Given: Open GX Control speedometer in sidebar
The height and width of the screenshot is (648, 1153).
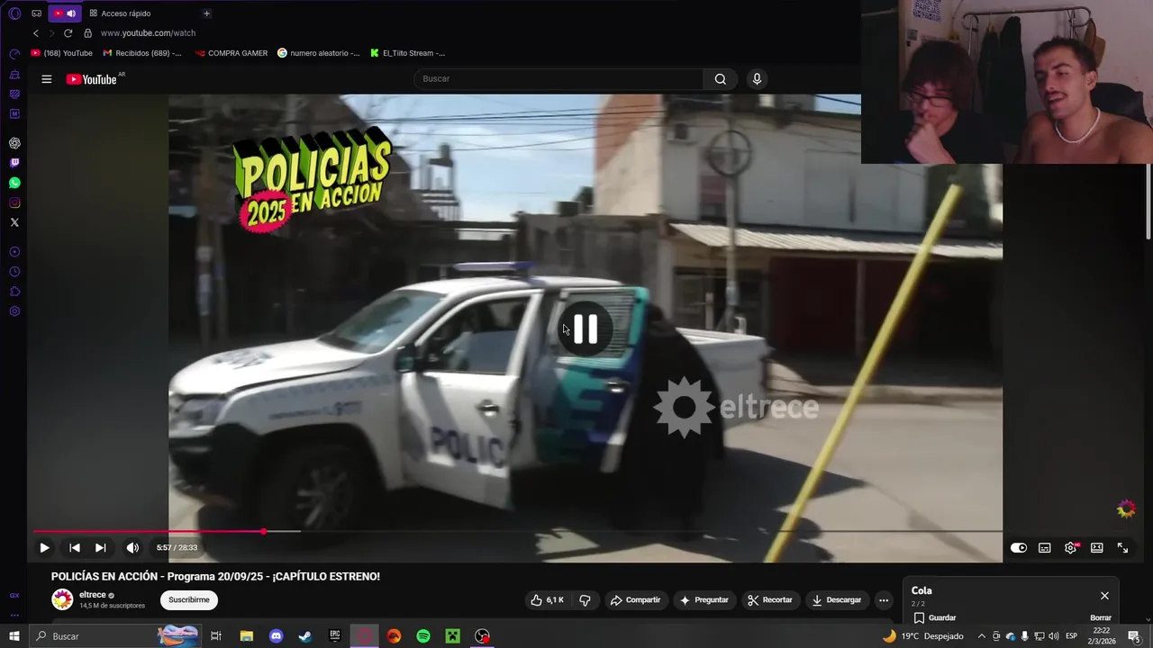Looking at the screenshot, I should tap(14, 55).
